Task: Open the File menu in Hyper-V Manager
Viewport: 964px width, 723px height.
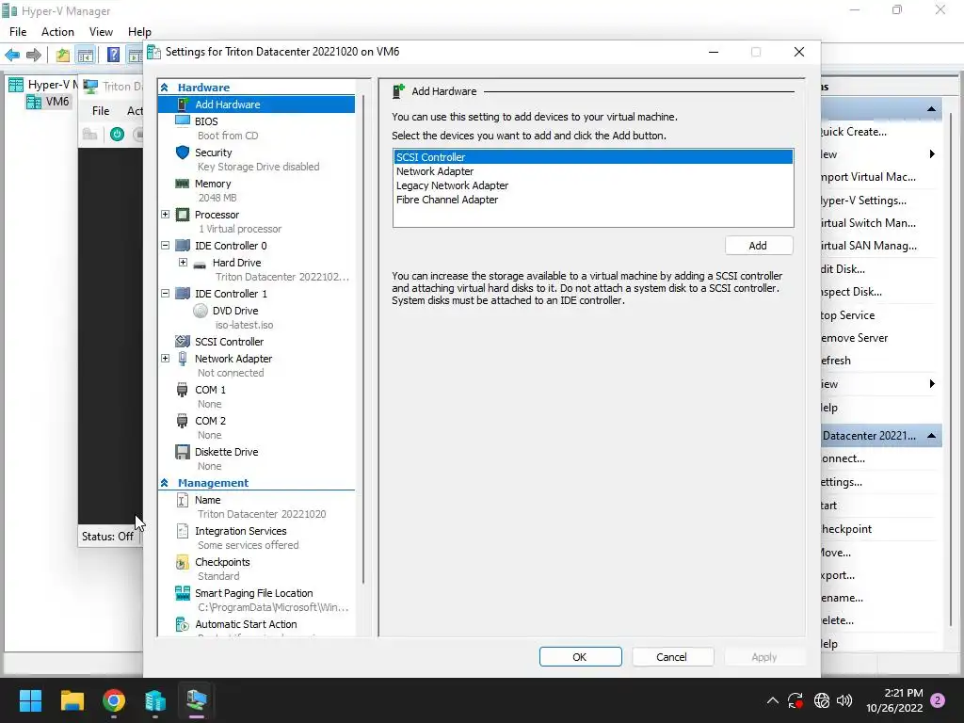Action: pos(18,31)
